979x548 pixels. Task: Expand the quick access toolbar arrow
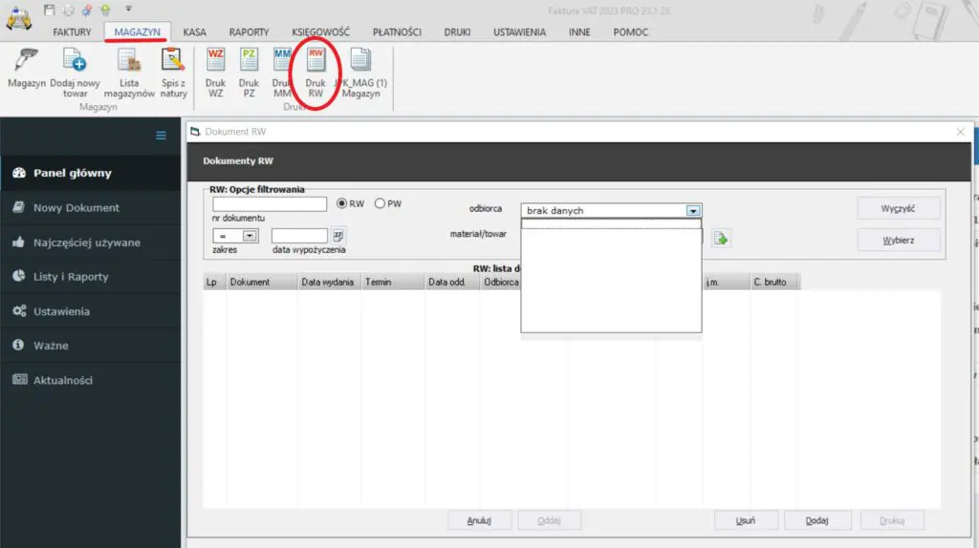(x=128, y=9)
